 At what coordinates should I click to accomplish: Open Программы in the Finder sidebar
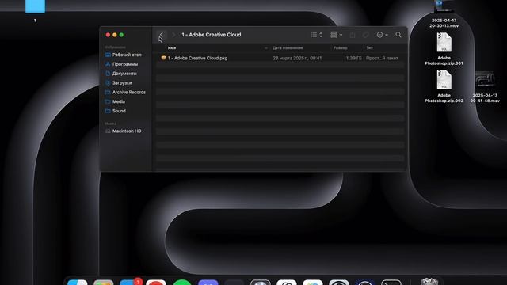click(x=122, y=64)
